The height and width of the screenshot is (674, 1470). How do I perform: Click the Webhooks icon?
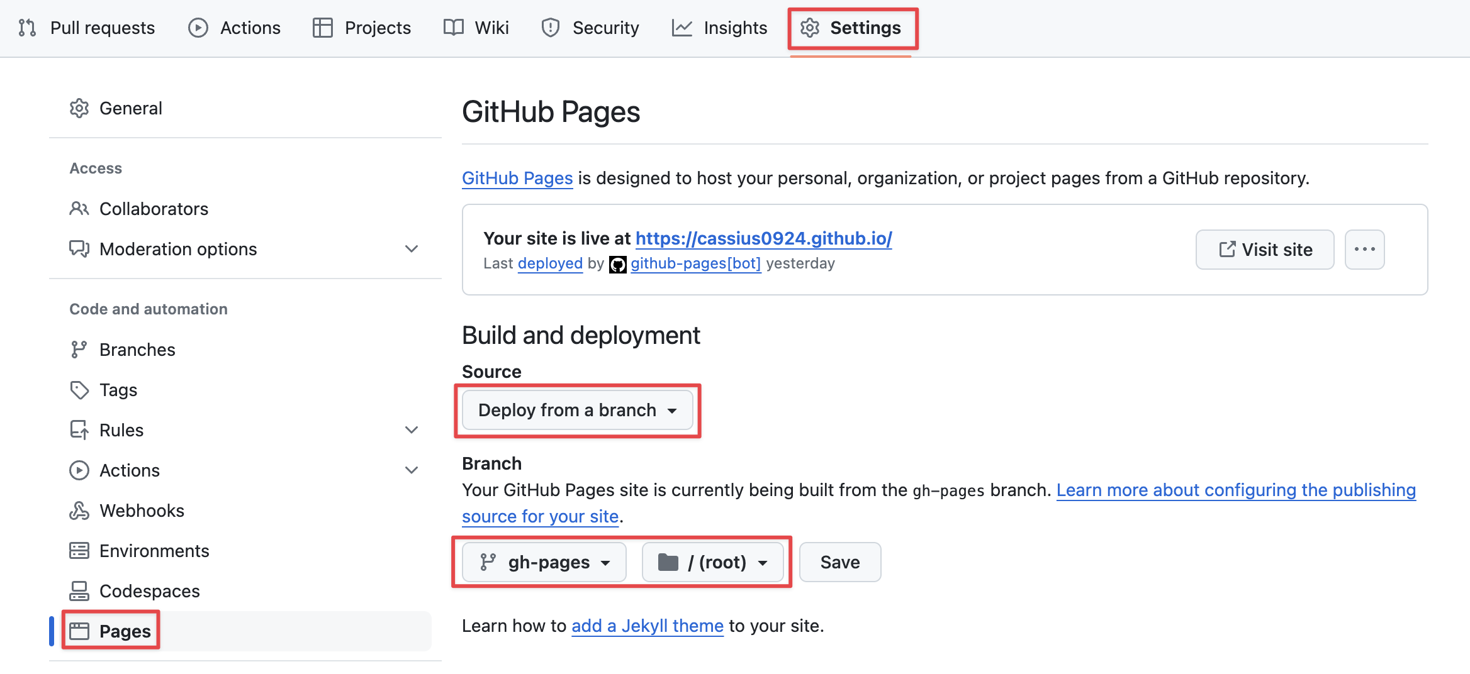[x=79, y=511]
